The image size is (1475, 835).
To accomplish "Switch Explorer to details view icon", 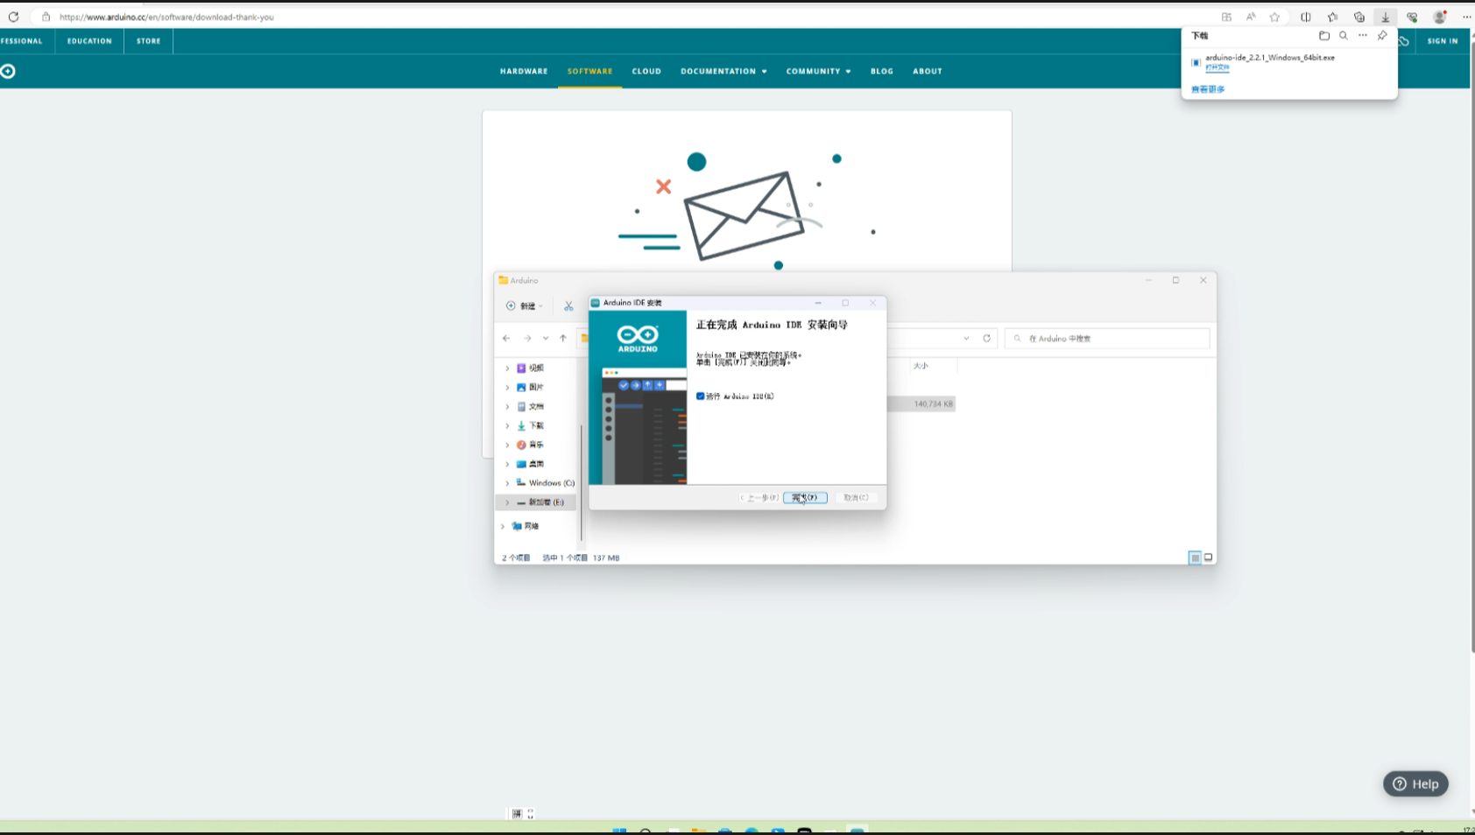I will pyautogui.click(x=1195, y=558).
